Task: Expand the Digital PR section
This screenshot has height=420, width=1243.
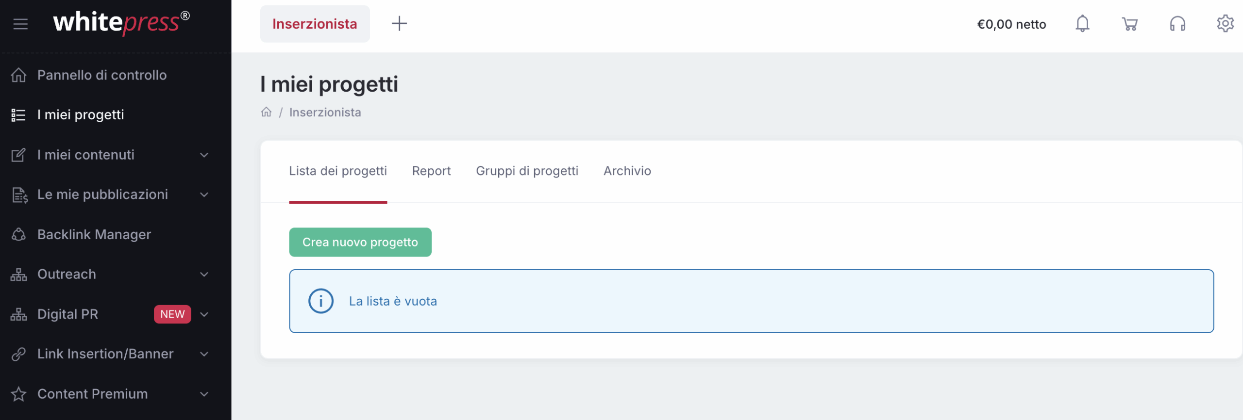Action: click(204, 314)
